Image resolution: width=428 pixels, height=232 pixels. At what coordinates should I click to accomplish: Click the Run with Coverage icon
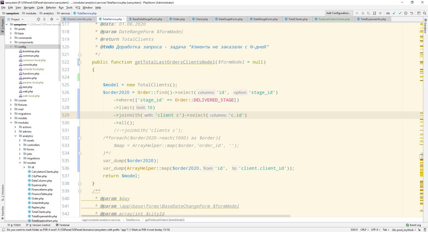click(x=368, y=13)
